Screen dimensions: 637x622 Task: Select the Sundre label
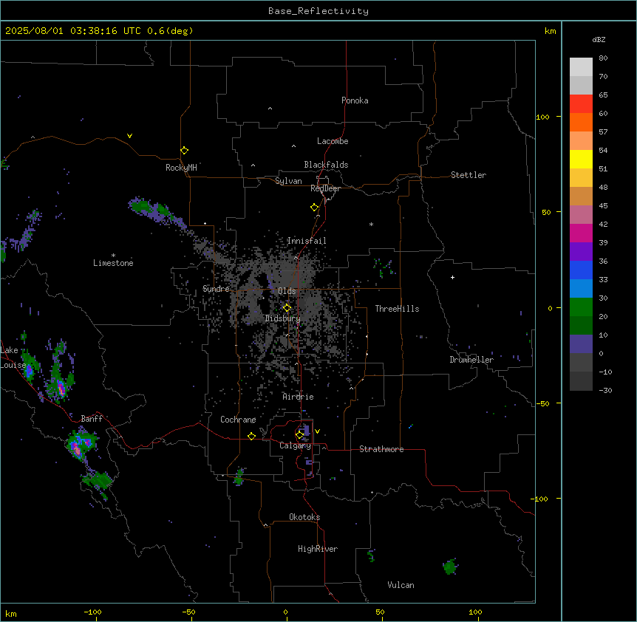point(216,289)
